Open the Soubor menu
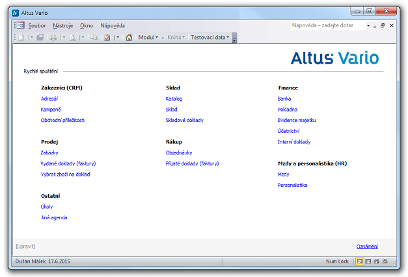Screen dimensions: 408x277 point(37,26)
